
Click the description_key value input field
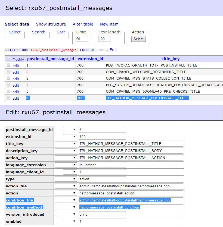(131, 151)
